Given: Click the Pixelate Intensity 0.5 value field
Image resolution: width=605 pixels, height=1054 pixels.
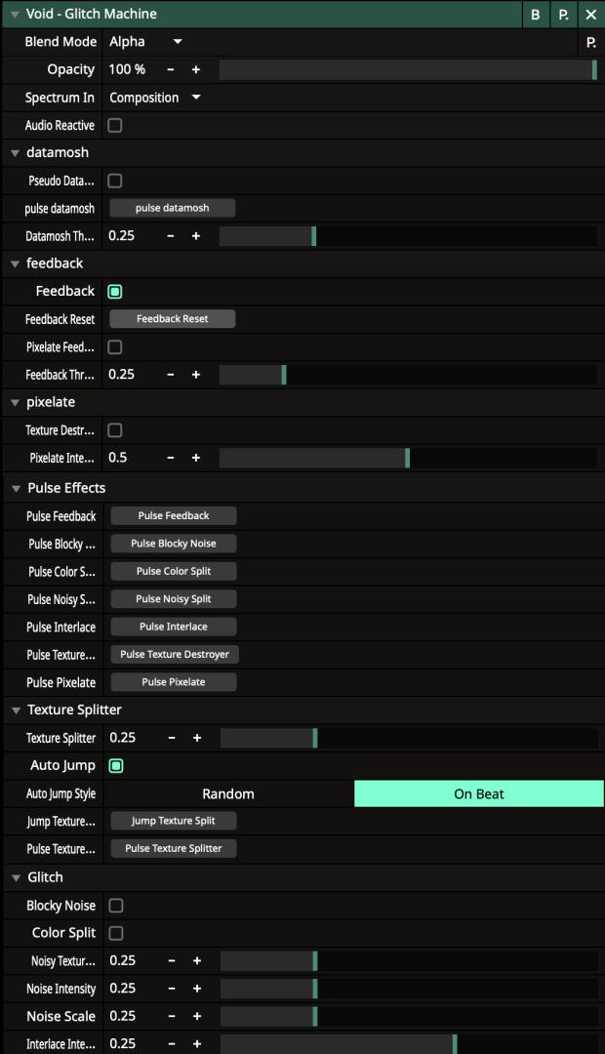Looking at the screenshot, I should 119,458.
